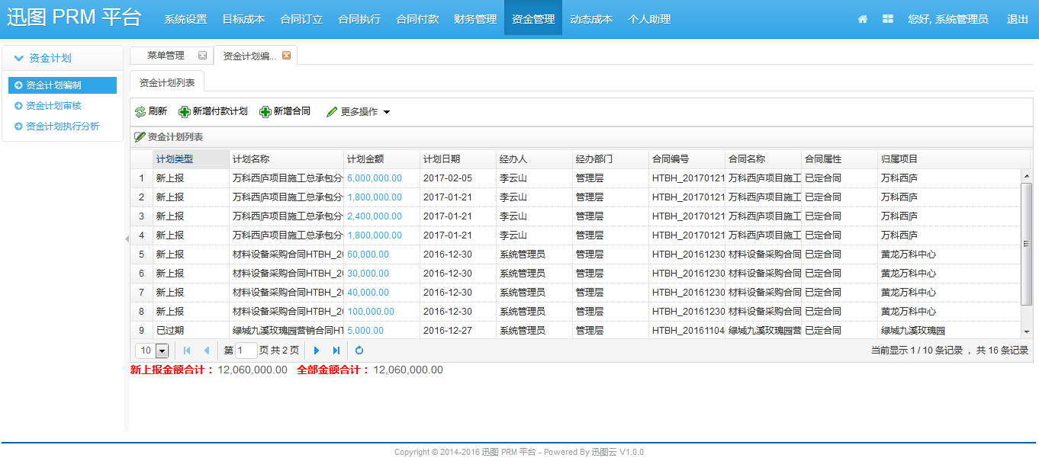Click the 绿城九溪玫瑰园 project cell
The image size is (1039, 461).
pyautogui.click(x=948, y=331)
